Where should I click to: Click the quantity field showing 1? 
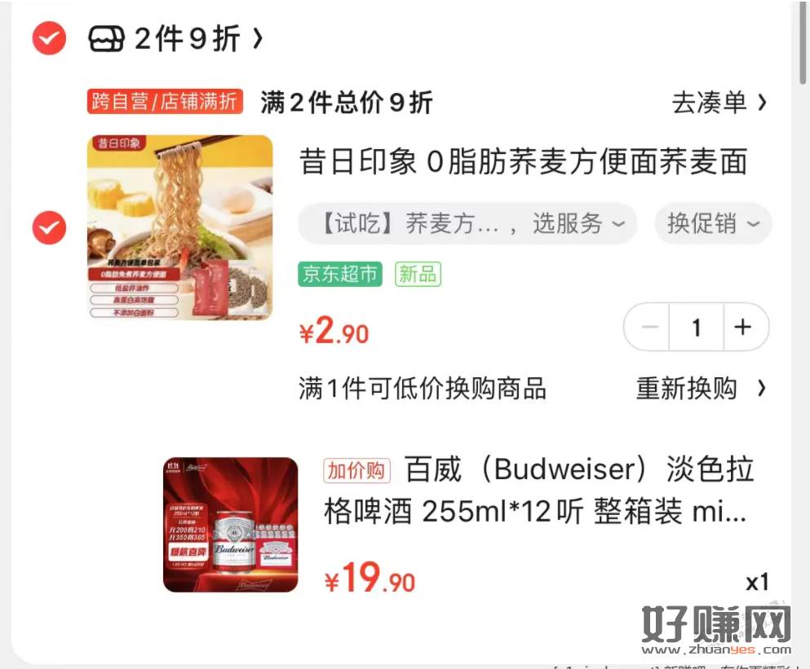697,328
